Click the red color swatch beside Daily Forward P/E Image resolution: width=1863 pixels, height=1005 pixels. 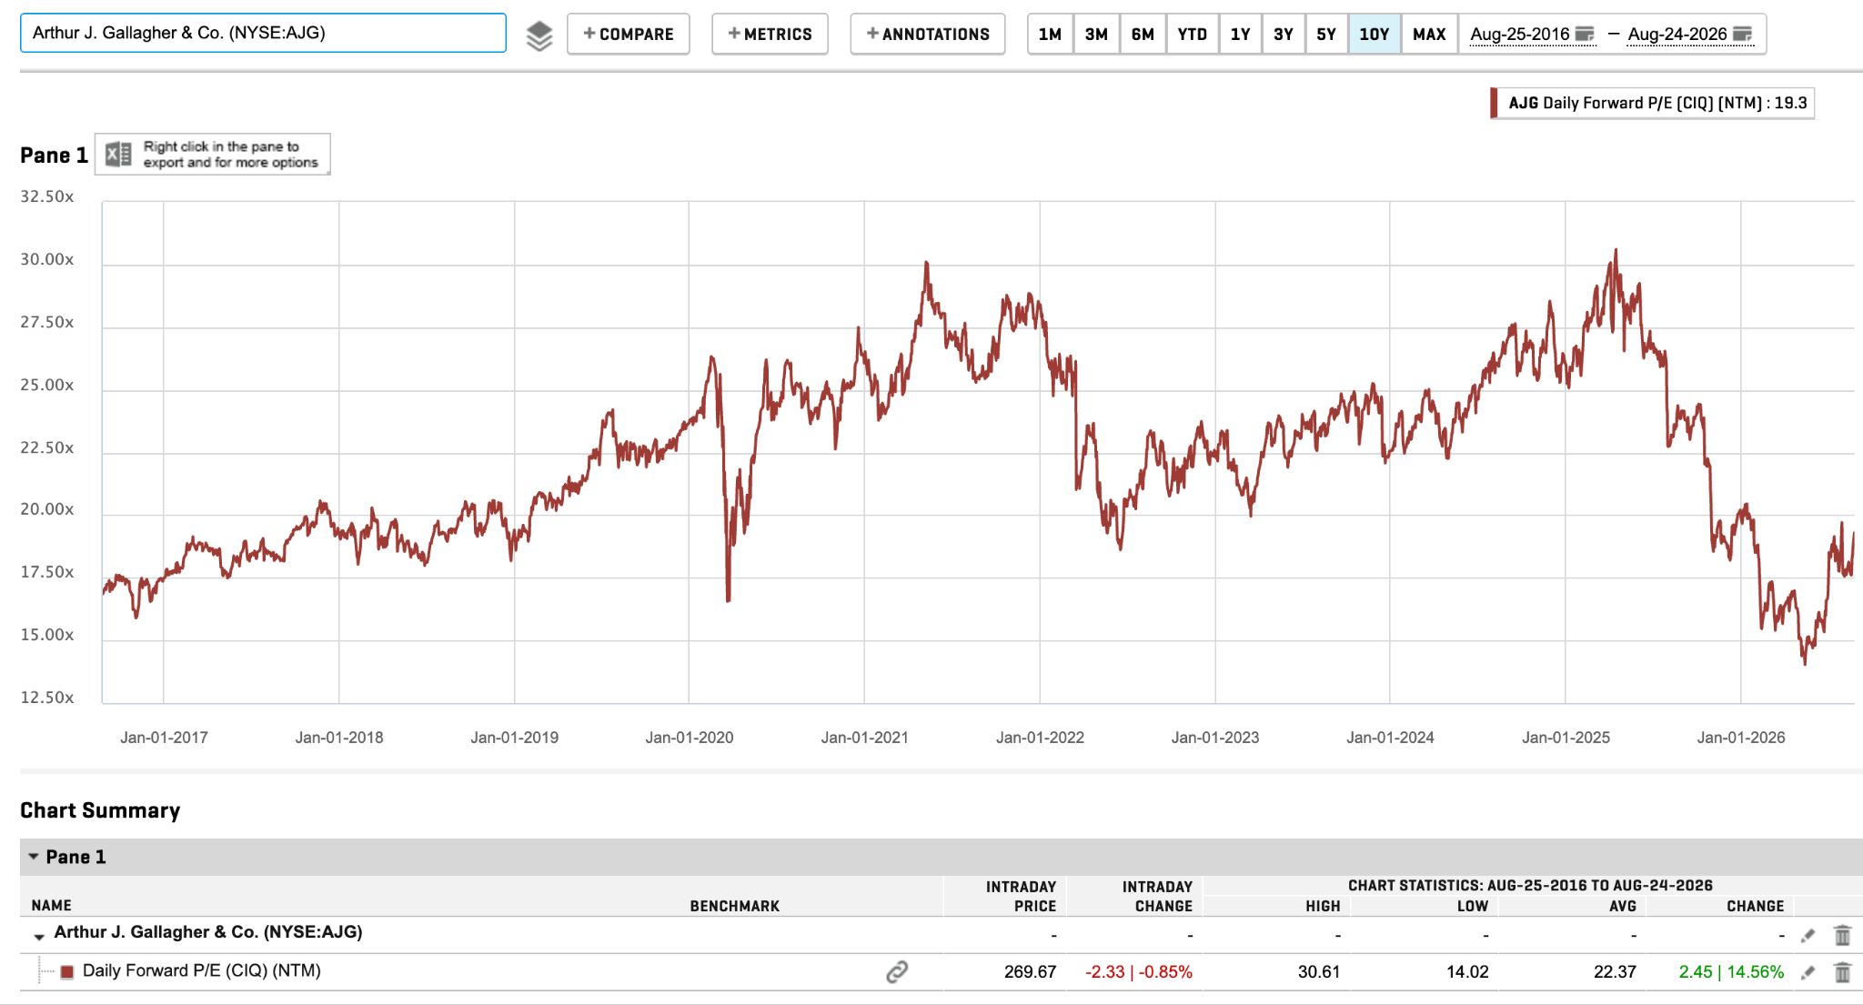[67, 972]
